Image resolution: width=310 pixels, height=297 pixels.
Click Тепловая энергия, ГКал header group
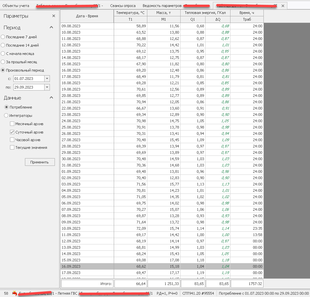[205, 13]
